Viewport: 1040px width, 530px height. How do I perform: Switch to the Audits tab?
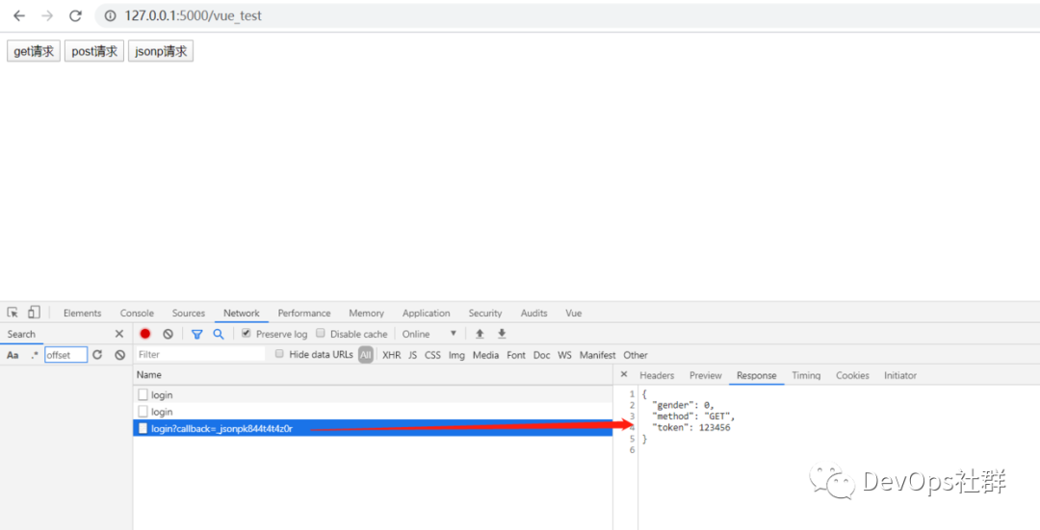coord(533,313)
